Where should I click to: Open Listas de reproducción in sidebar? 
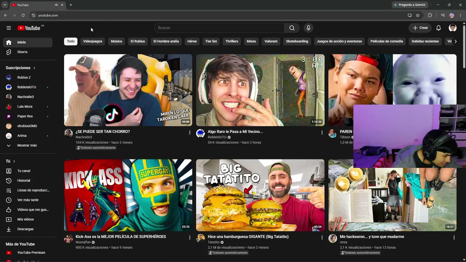pos(28,190)
